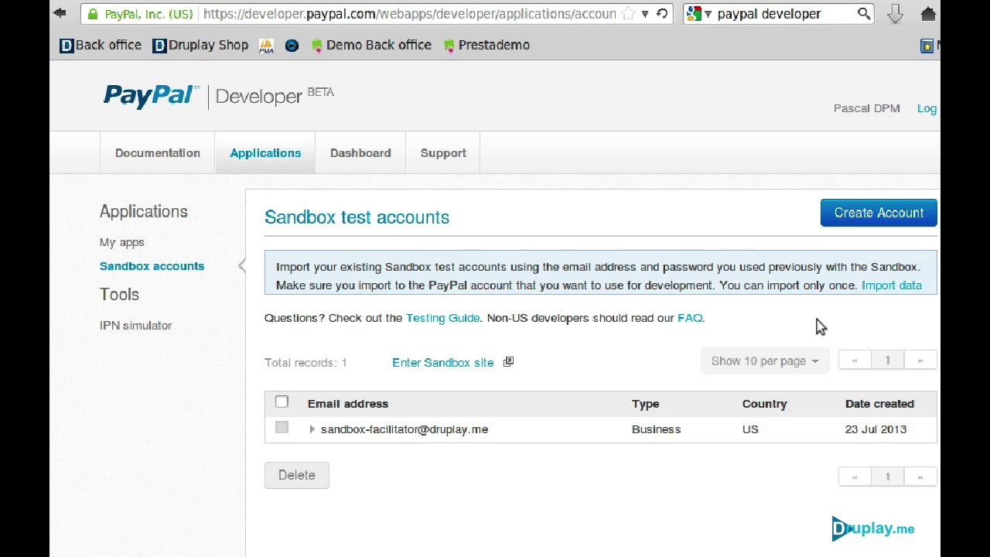Screen dimensions: 990x557
Task: Open the PMA bookmark icon
Action: 267,46
